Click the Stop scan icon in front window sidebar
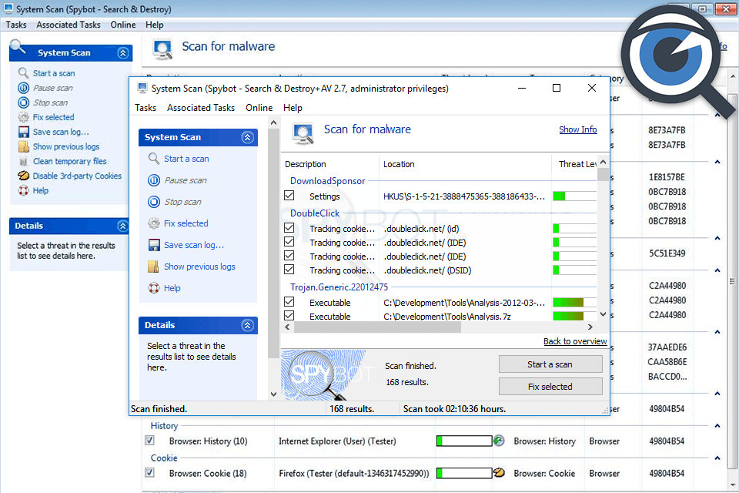Image resolution: width=739 pixels, height=493 pixels. click(x=154, y=202)
